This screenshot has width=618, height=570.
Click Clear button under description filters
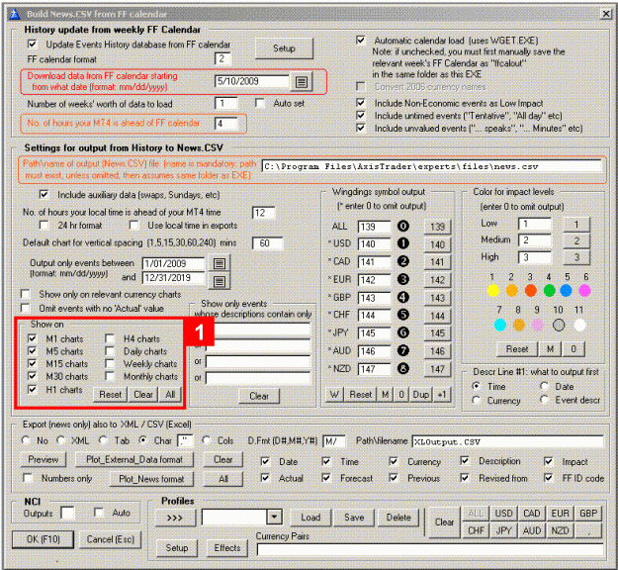(259, 396)
